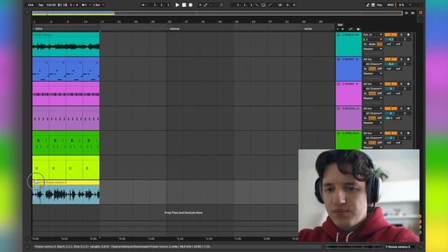Image resolution: width=448 pixels, height=252 pixels.
Task: Edit the tempo value field
Action: coord(51,5)
